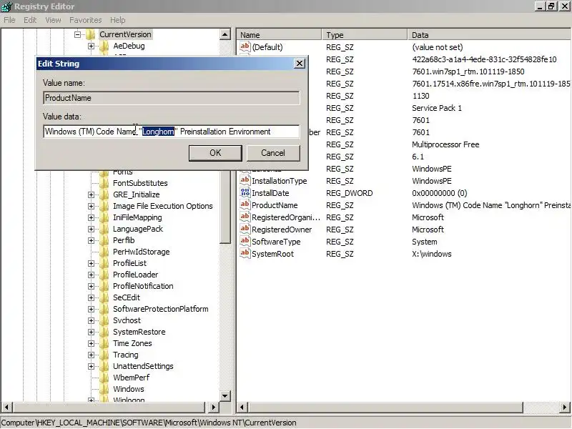The height and width of the screenshot is (429, 572).
Task: Click the InstallationType string icon
Action: [245, 180]
